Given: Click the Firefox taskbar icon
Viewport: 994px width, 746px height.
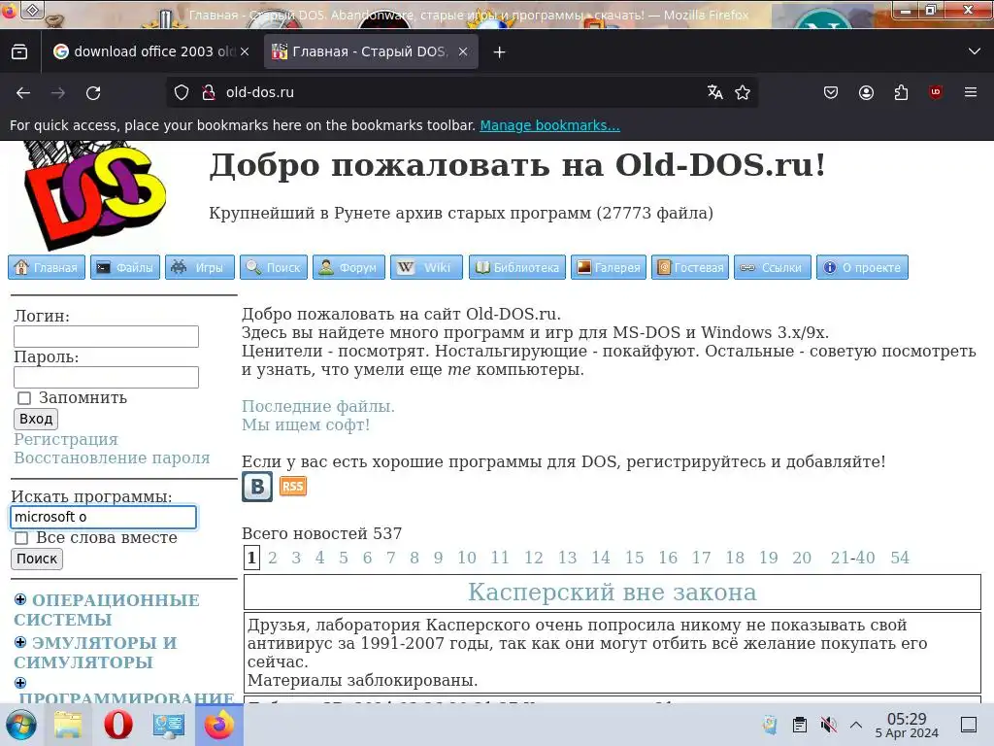Looking at the screenshot, I should pos(218,725).
